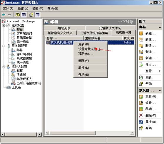Switch to the 地址列表 tab

pyautogui.click(x=64, y=28)
